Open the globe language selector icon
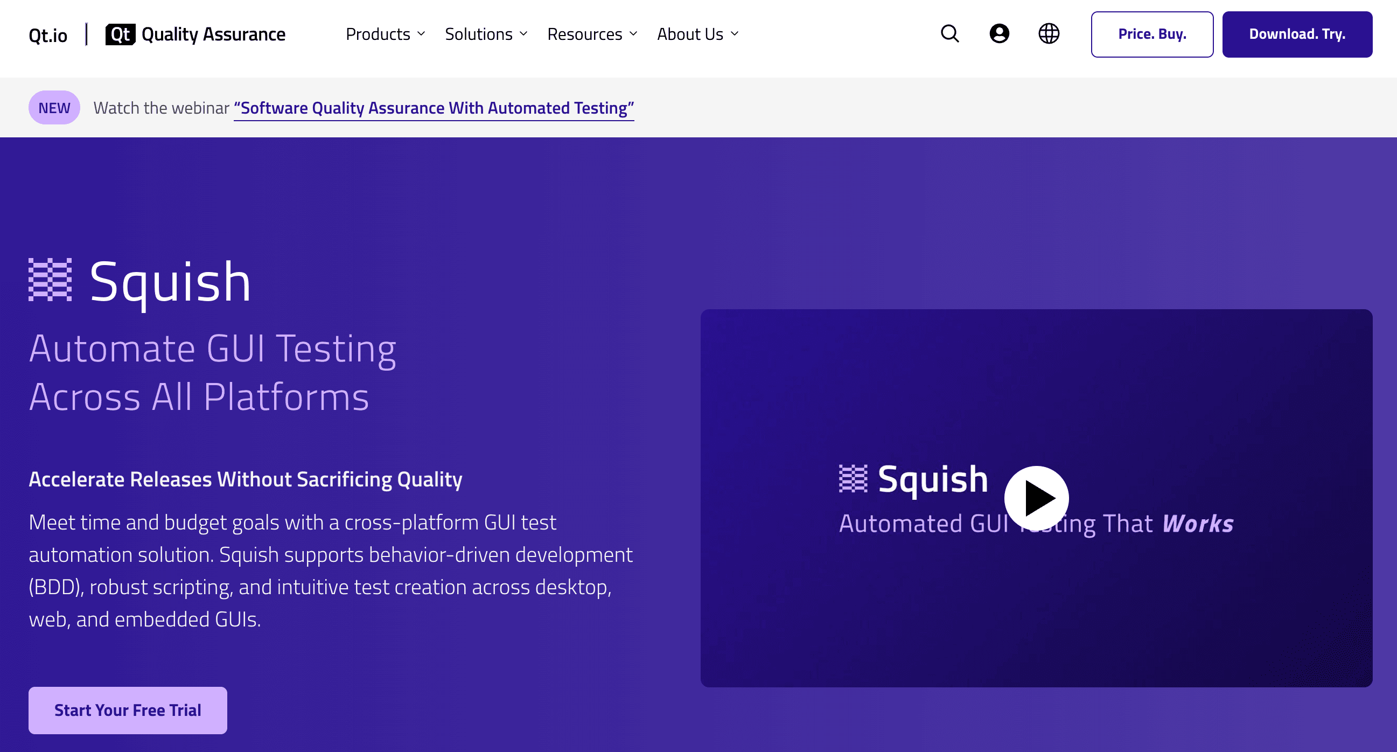Screen dimensions: 1397x752 click(x=1049, y=33)
